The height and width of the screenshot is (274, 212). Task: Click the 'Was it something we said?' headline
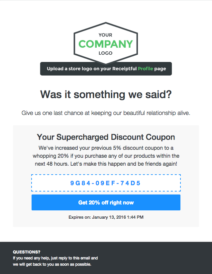106,95
